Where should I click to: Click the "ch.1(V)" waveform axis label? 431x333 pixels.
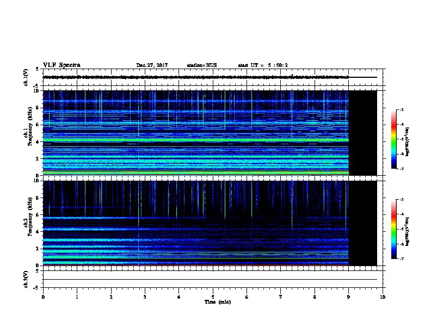(x=26, y=77)
